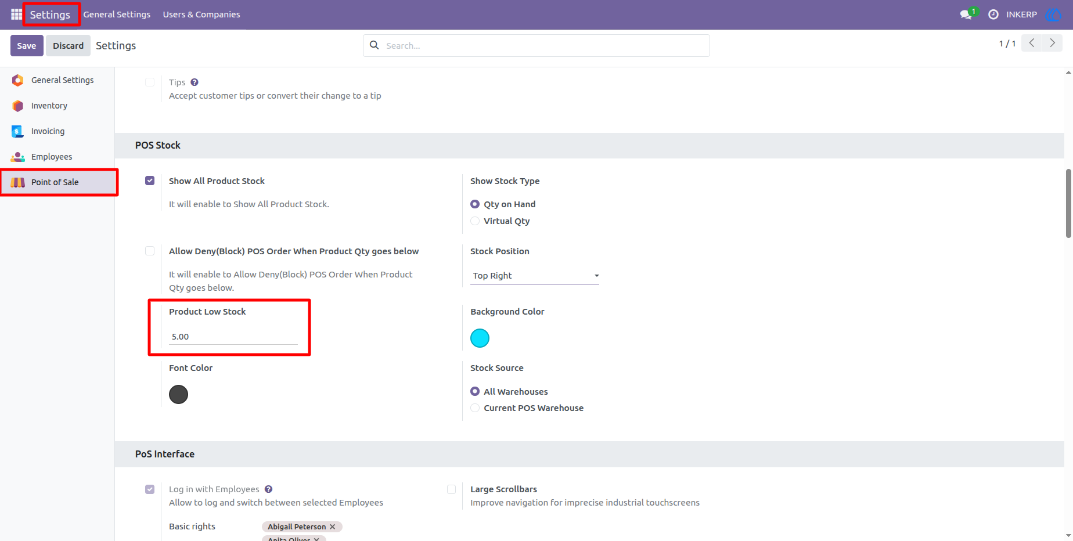1073x541 pixels.
Task: Click the Discard button
Action: (x=69, y=45)
